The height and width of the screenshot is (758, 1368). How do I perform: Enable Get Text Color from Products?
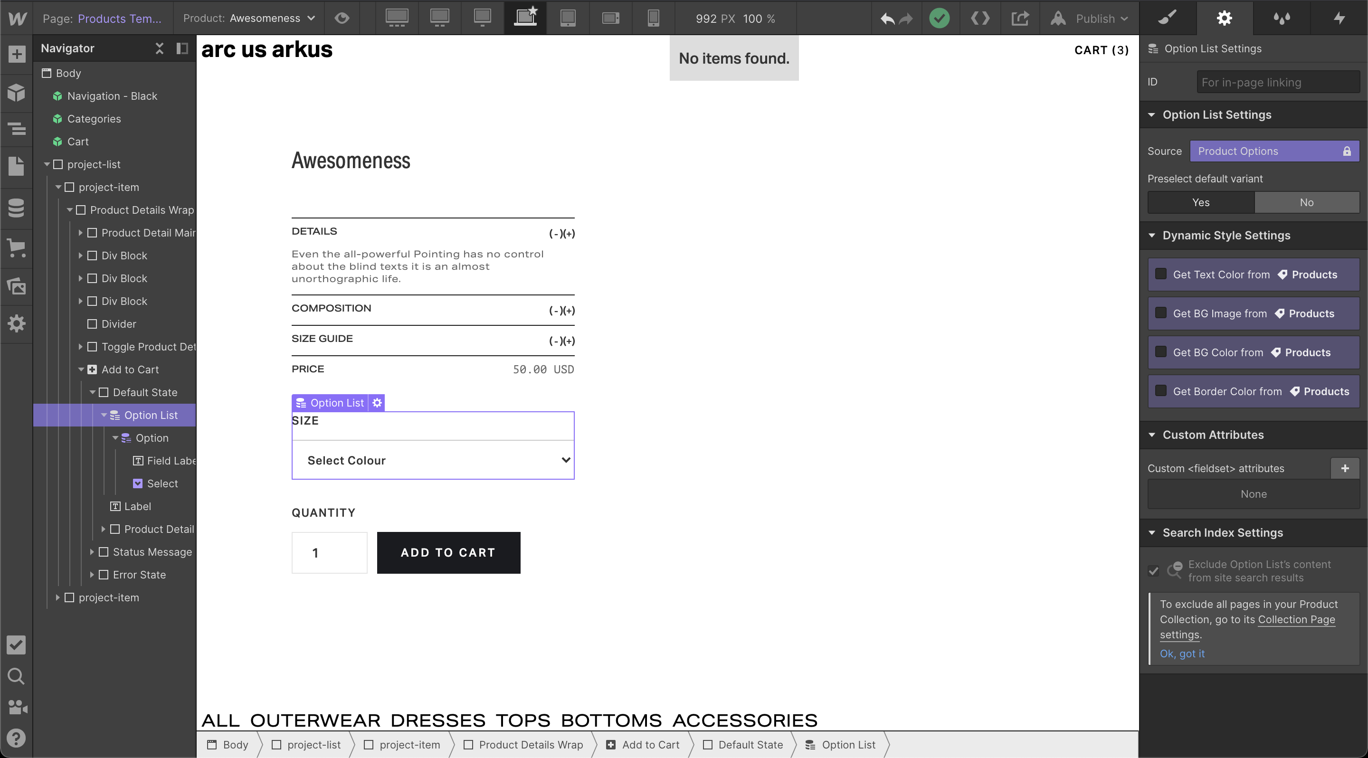(x=1161, y=274)
